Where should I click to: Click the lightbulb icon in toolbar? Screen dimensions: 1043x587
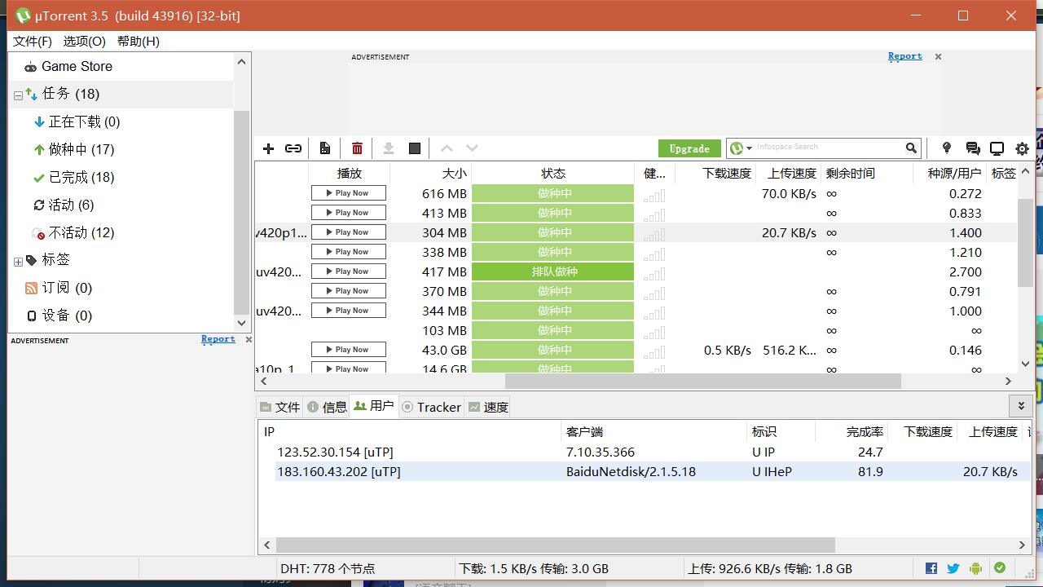point(946,148)
